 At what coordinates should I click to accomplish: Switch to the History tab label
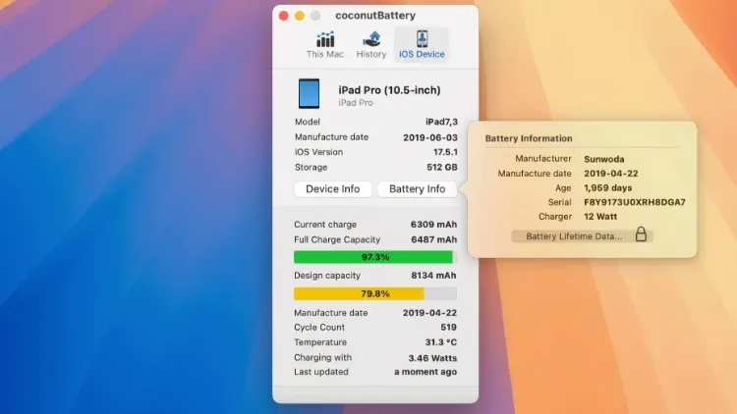(x=371, y=55)
